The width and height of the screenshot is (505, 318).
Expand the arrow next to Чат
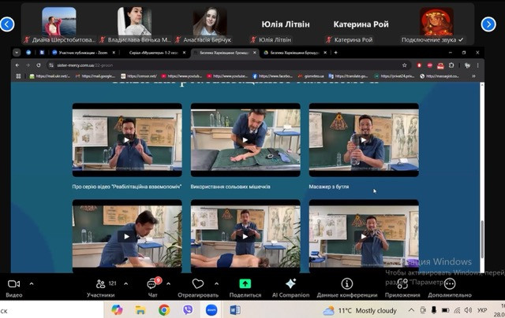click(x=168, y=283)
